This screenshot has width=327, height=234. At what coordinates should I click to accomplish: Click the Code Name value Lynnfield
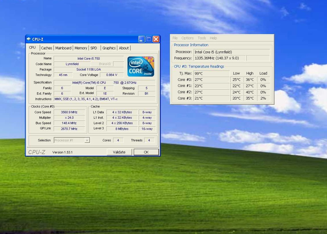pyautogui.click(x=72, y=64)
